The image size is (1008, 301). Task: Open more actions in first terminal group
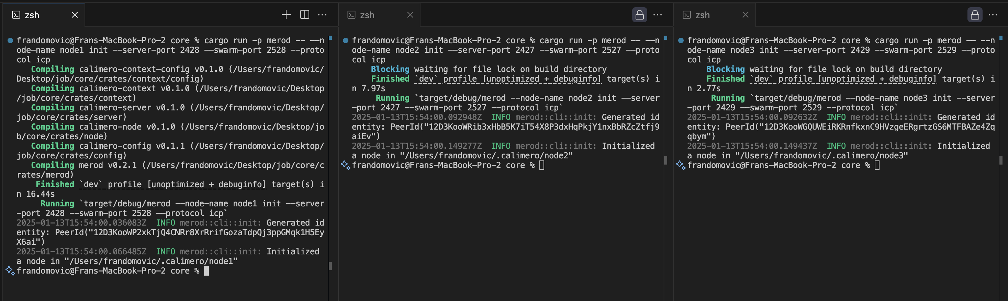click(x=323, y=15)
